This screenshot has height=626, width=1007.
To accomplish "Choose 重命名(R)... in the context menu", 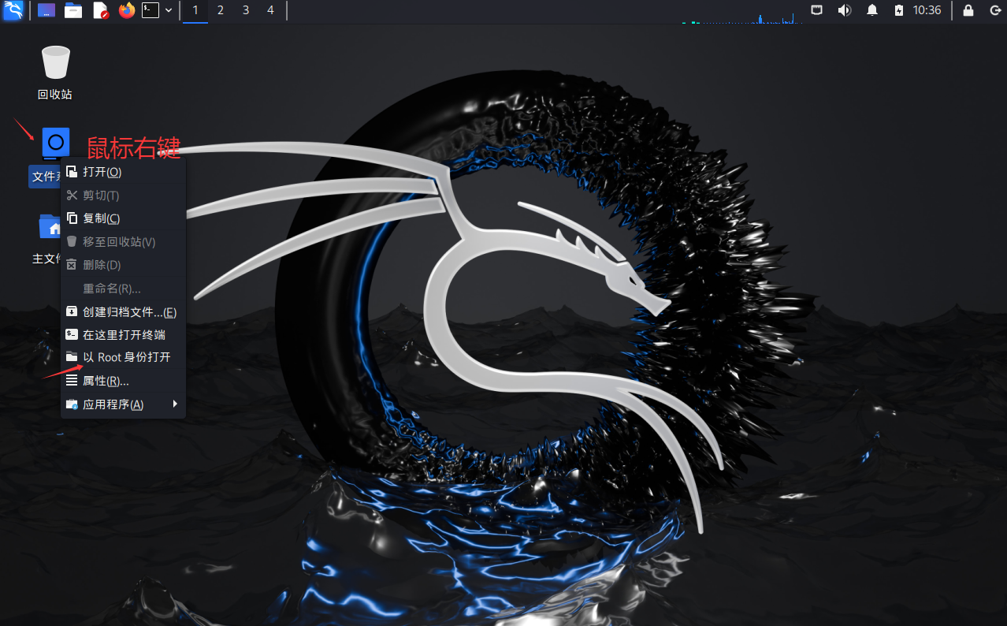I will click(x=124, y=289).
